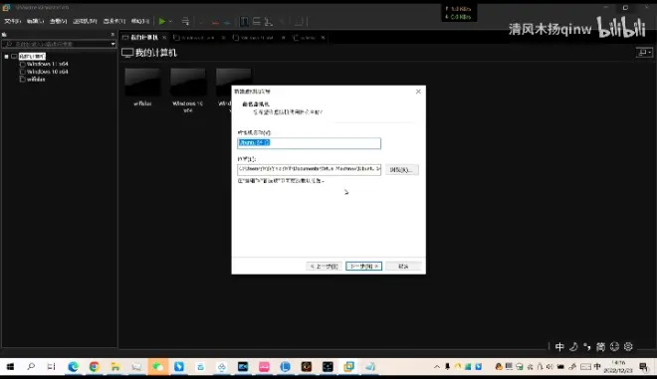Click the send Ctrl+Alt+Del toolbar icon
Image resolution: width=657 pixels, height=379 pixels.
tap(185, 21)
